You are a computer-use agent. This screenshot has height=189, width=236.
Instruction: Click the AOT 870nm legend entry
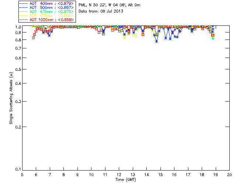pyautogui.click(x=46, y=16)
